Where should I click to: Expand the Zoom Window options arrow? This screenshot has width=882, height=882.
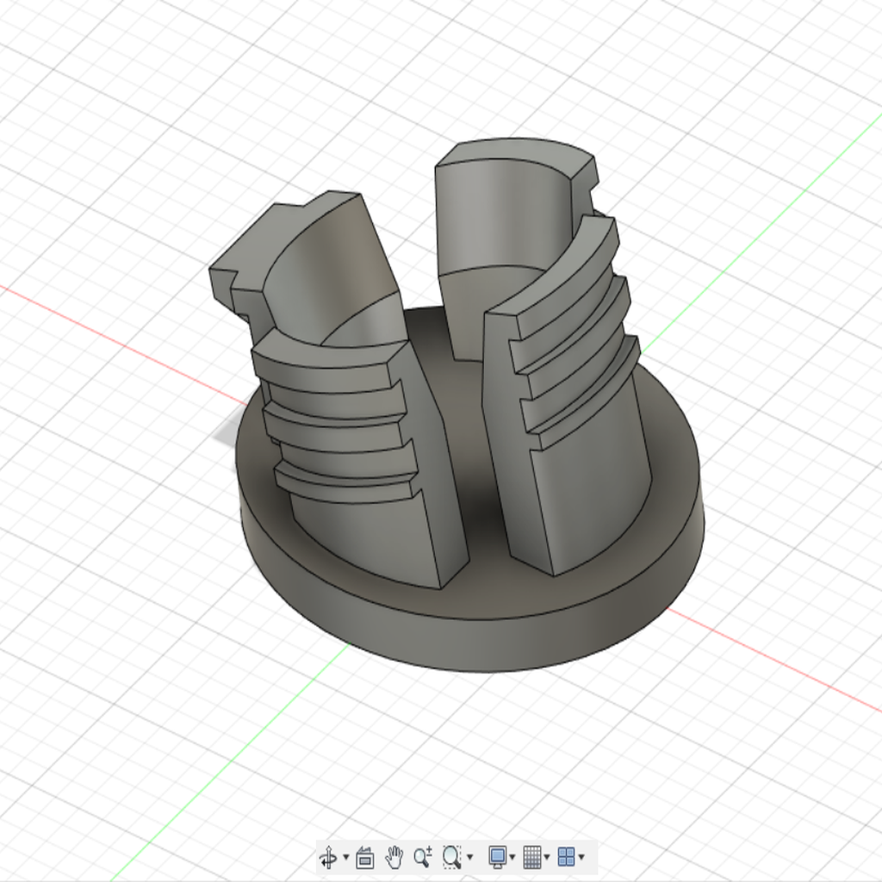coord(469,858)
